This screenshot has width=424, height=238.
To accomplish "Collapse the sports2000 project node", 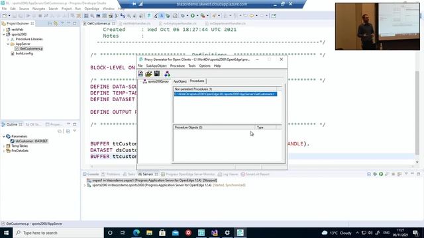I will (x=4, y=34).
